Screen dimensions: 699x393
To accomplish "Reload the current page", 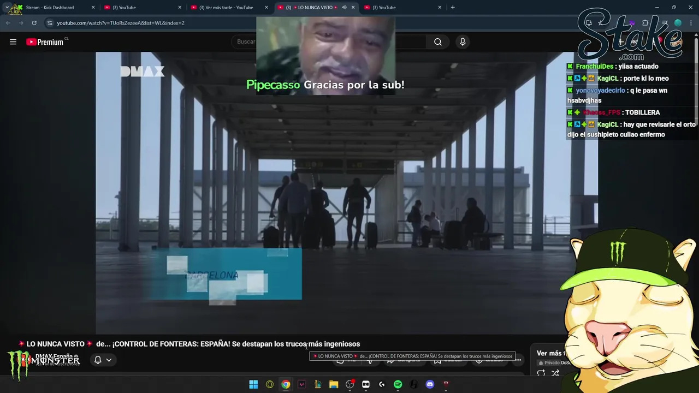I will click(34, 23).
